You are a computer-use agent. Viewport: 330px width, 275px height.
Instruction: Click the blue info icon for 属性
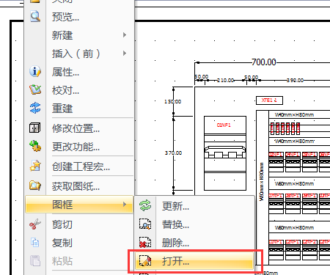[35, 72]
